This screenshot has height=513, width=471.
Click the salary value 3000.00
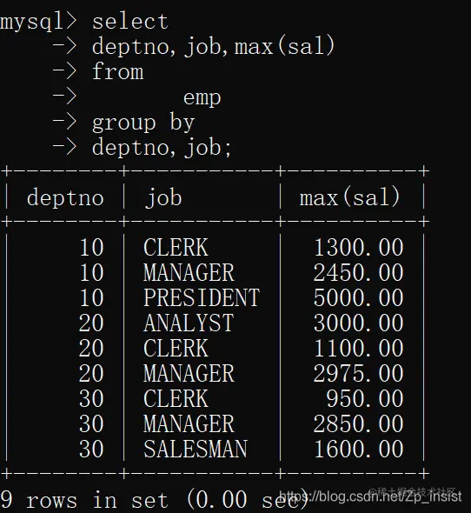359,323
